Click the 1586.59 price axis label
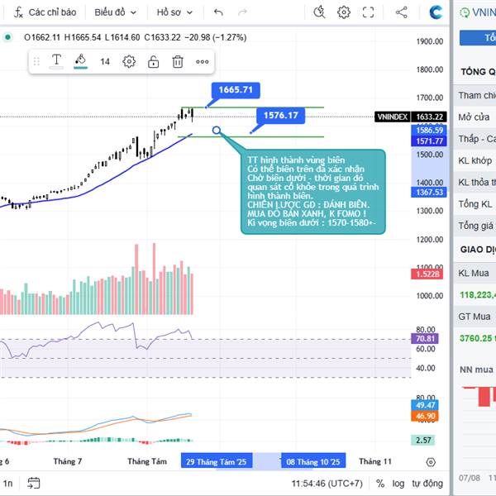Screen dimensions: 496x496 pos(429,130)
